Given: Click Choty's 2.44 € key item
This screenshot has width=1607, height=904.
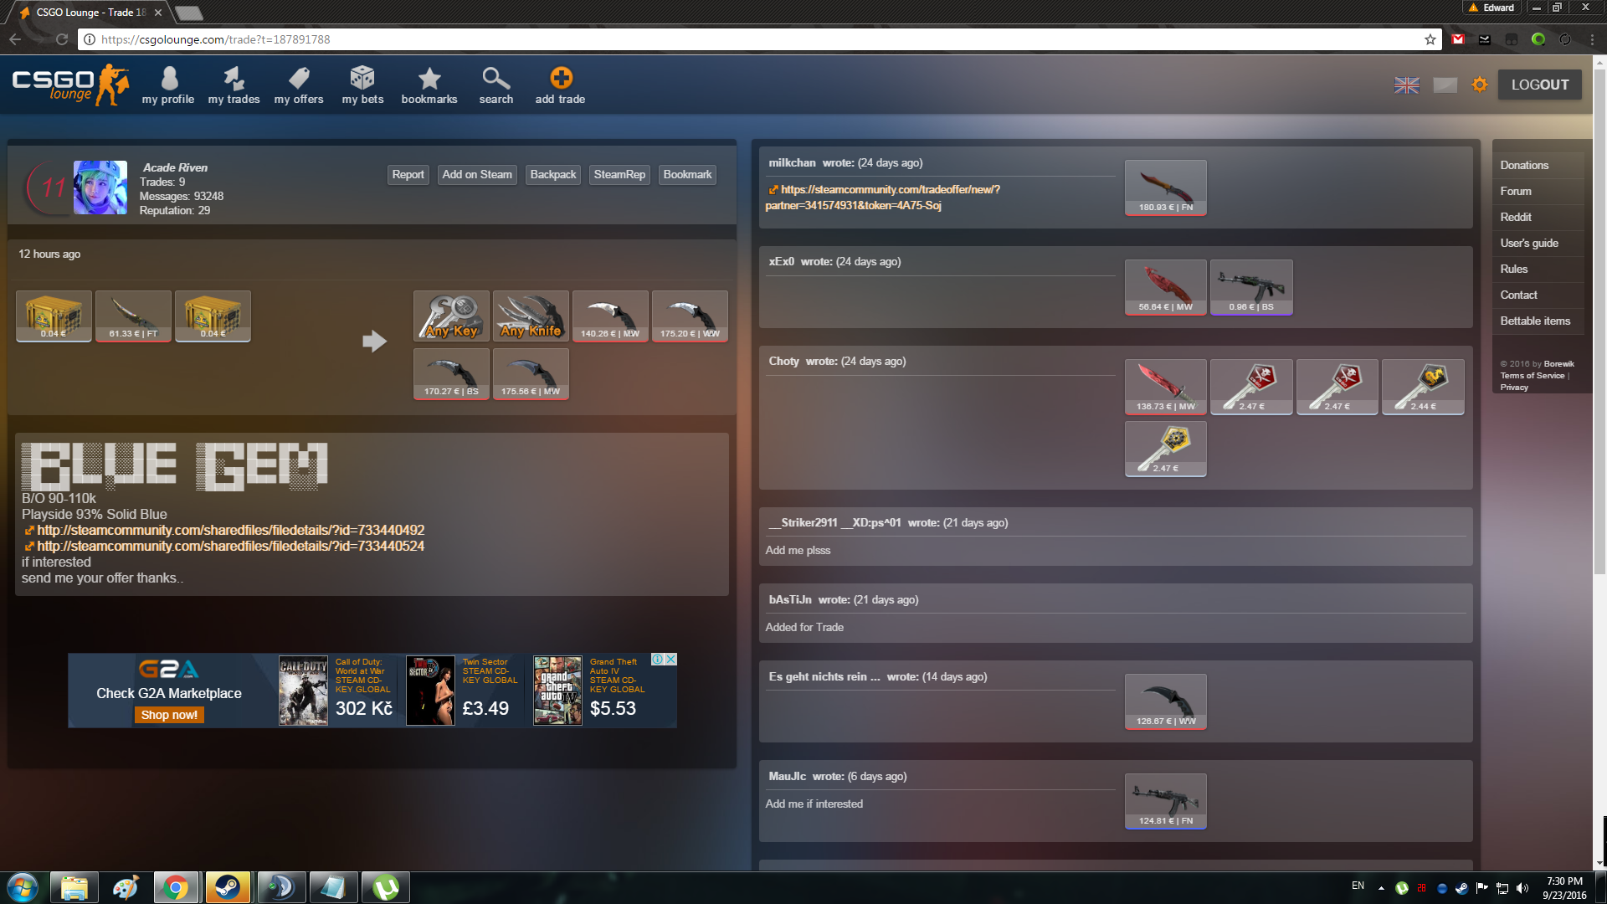Looking at the screenshot, I should click(1423, 387).
